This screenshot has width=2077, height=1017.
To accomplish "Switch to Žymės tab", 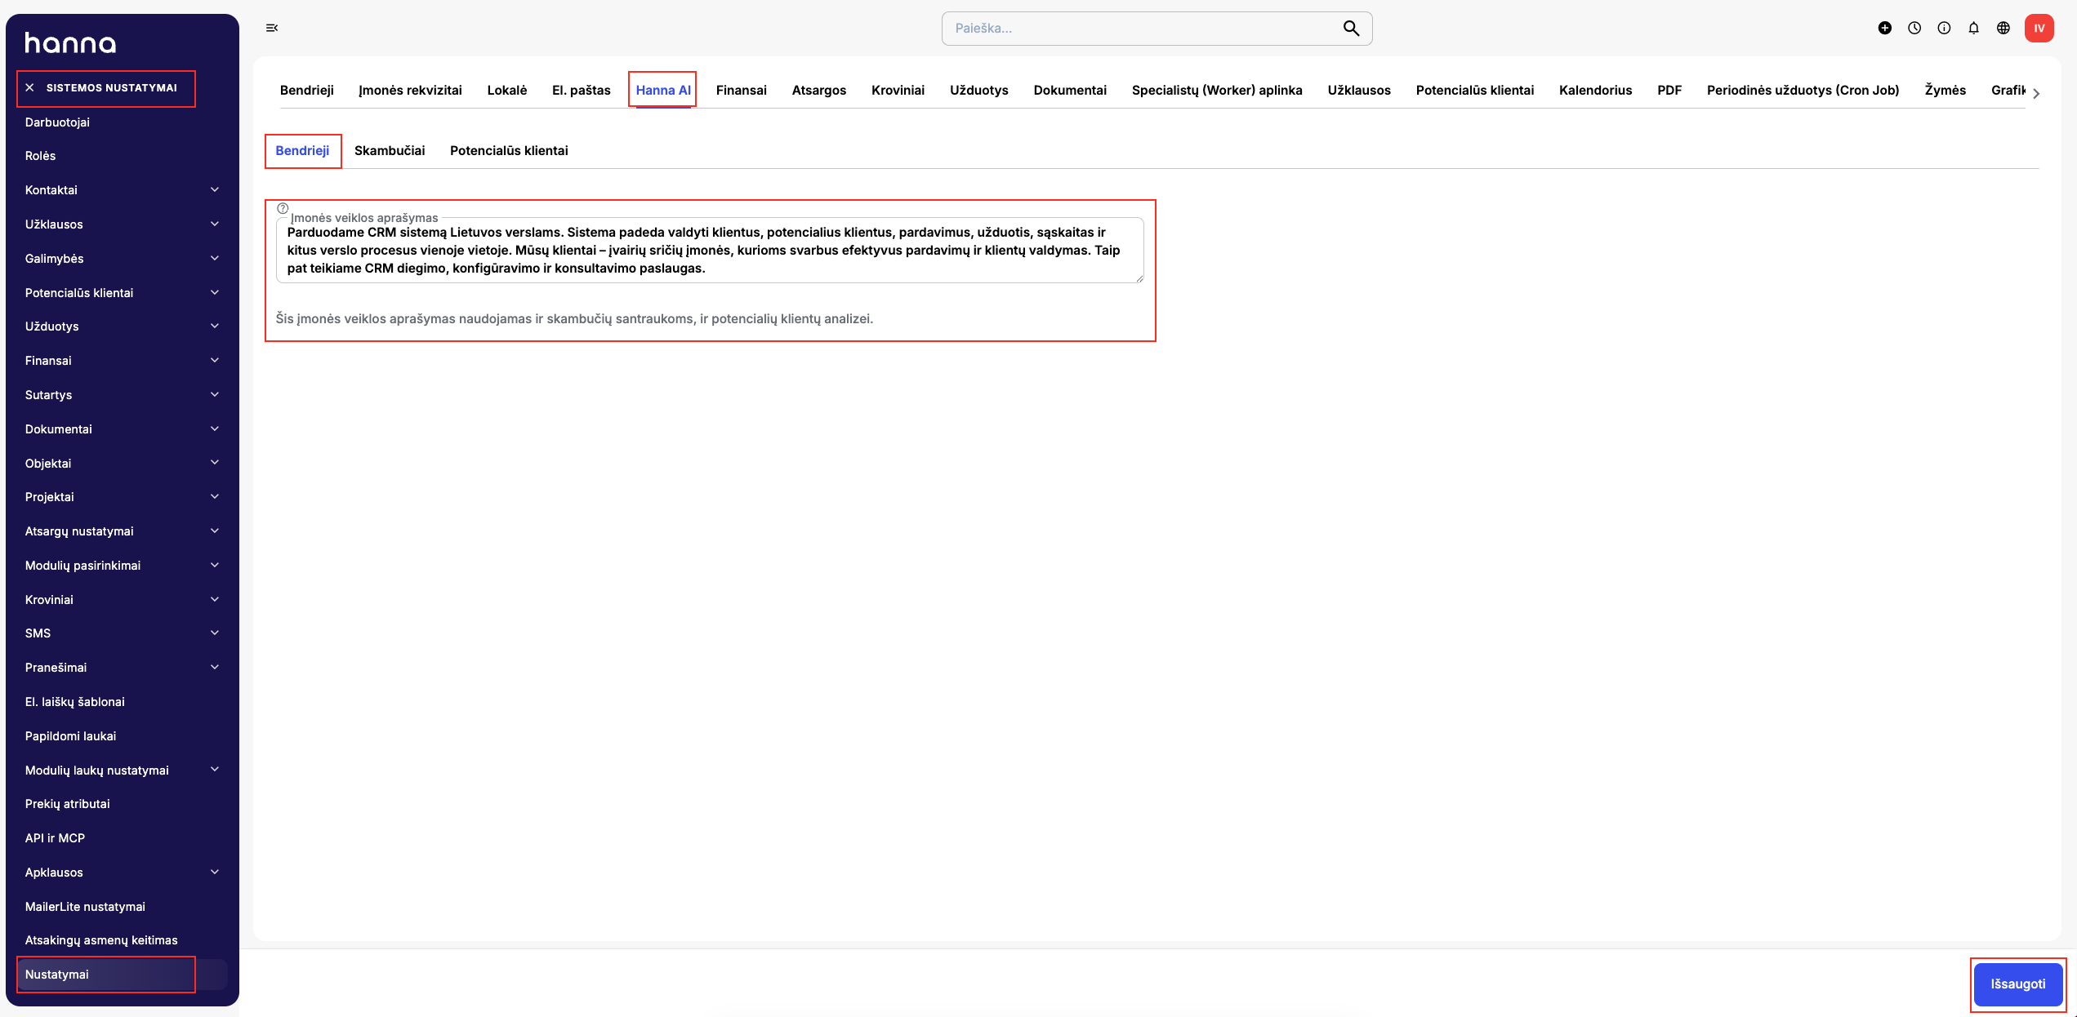I will [1945, 90].
